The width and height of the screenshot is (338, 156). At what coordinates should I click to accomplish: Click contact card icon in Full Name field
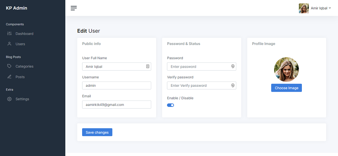[x=148, y=67]
